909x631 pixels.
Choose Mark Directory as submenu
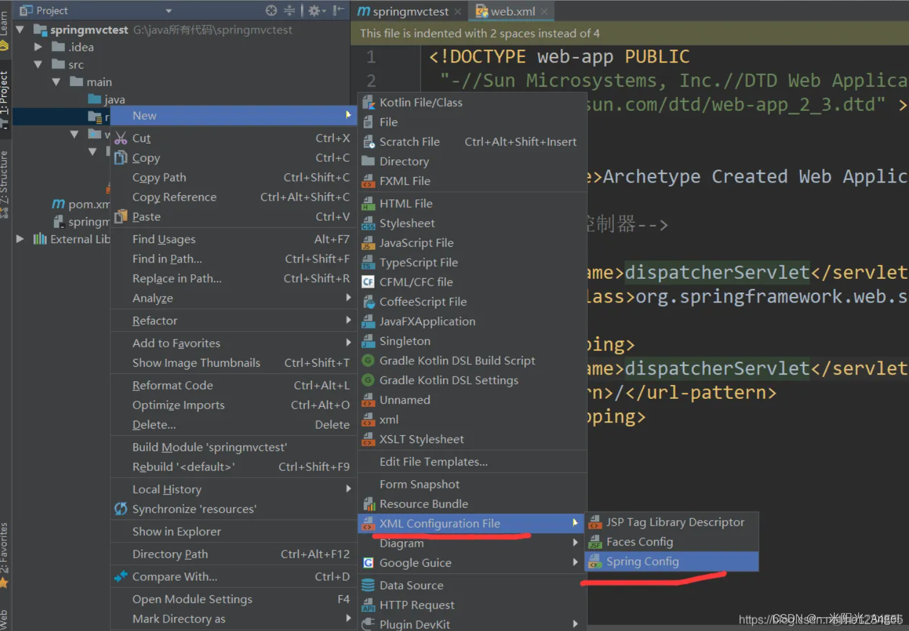pyautogui.click(x=233, y=619)
